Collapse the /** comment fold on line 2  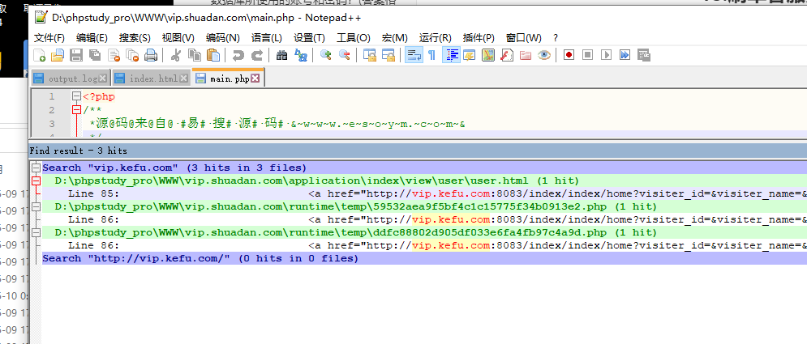[x=77, y=110]
